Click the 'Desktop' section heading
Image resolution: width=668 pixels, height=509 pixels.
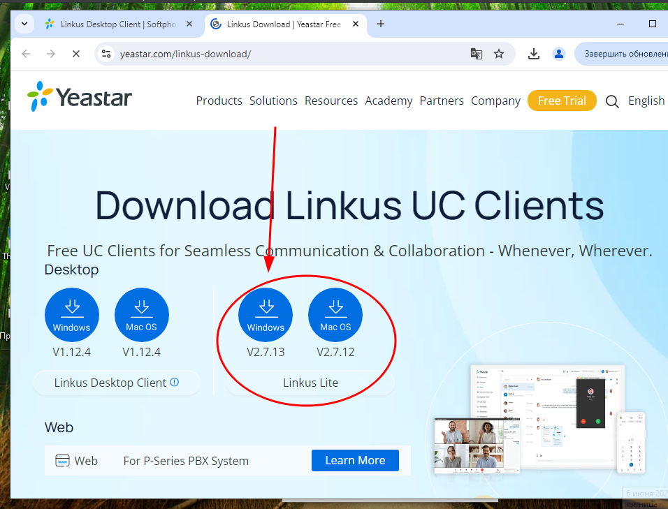coord(71,270)
